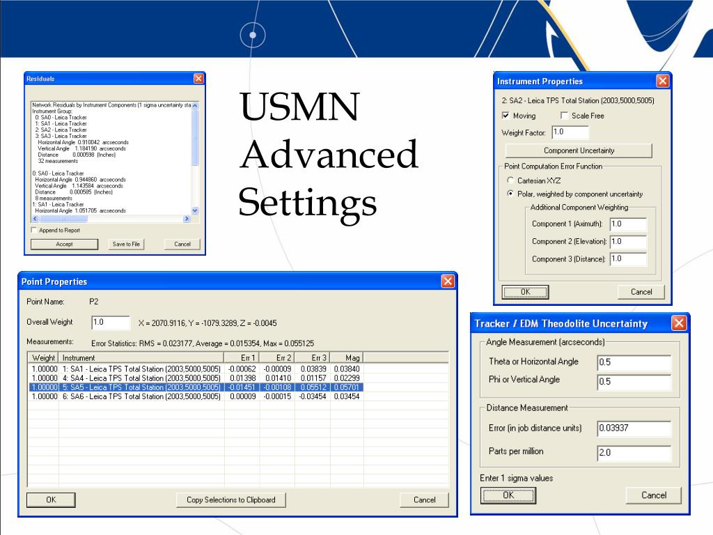The width and height of the screenshot is (713, 535).
Task: Click the Err 1 column header
Action: (242, 357)
